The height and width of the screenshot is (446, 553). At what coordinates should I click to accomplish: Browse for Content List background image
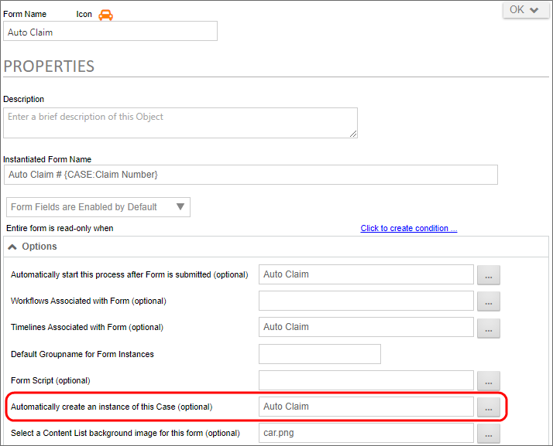click(x=488, y=434)
